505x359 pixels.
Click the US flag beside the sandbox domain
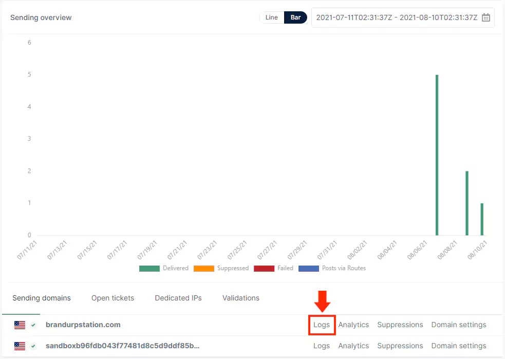point(20,346)
